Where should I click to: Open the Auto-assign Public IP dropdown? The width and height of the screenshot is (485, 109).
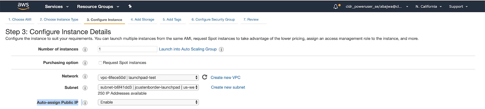click(x=148, y=102)
